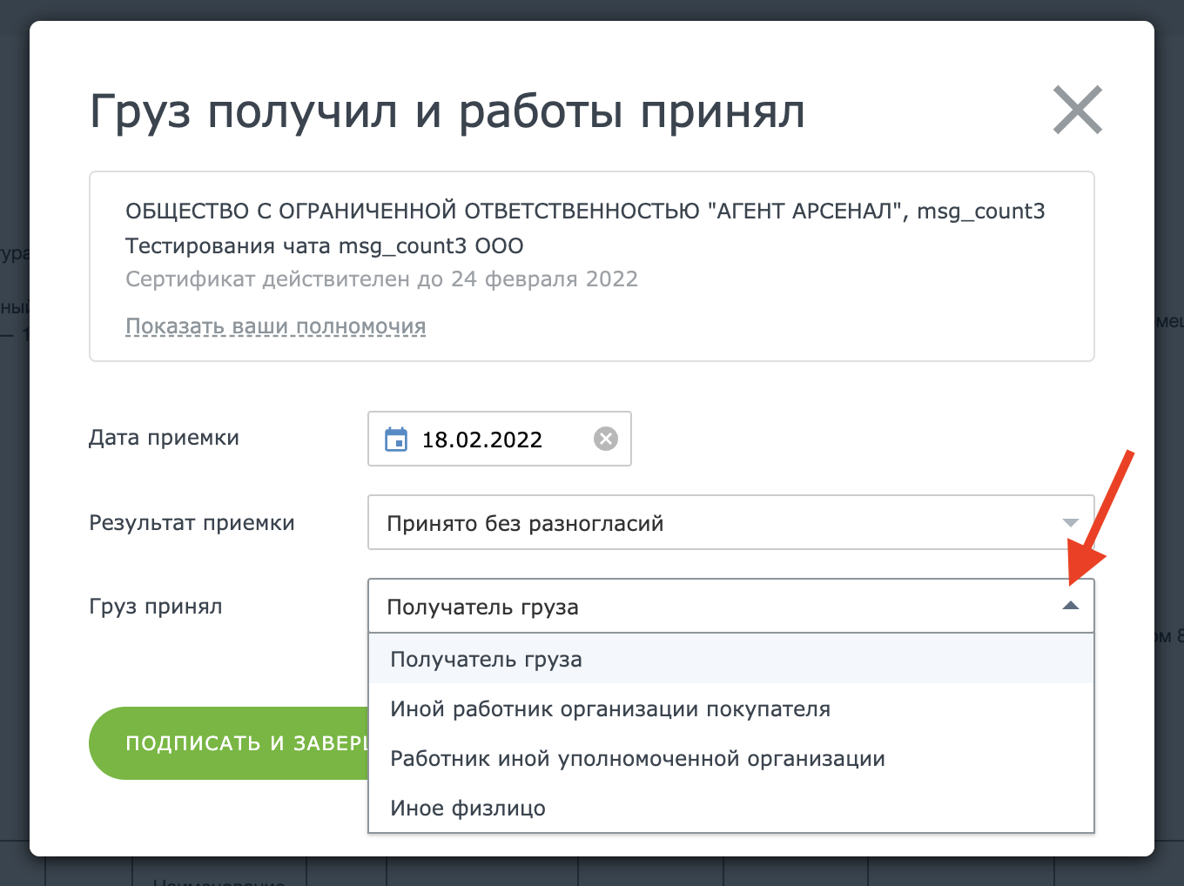Collapse the 'Груз принял' dropdown arrow
The image size is (1184, 886).
[1071, 606]
